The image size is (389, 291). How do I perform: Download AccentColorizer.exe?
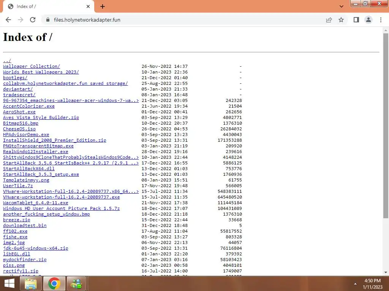29,106
